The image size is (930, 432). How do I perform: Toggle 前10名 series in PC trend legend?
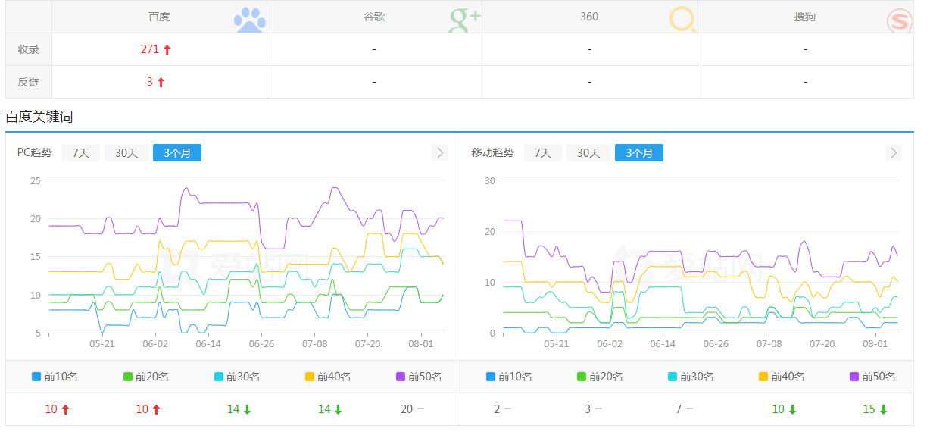pos(55,377)
